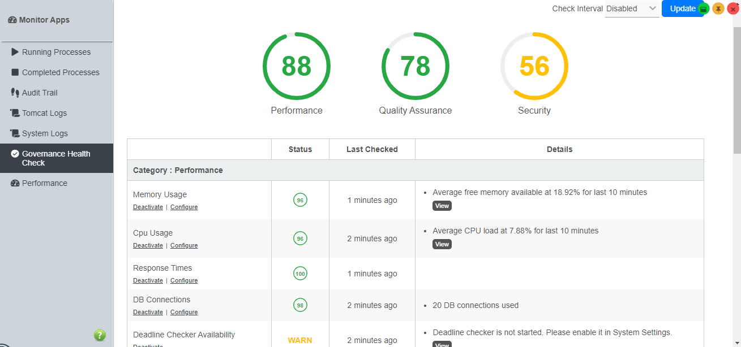The image size is (741, 347).
Task: Go to Audit Trail menu item
Action: pos(40,93)
